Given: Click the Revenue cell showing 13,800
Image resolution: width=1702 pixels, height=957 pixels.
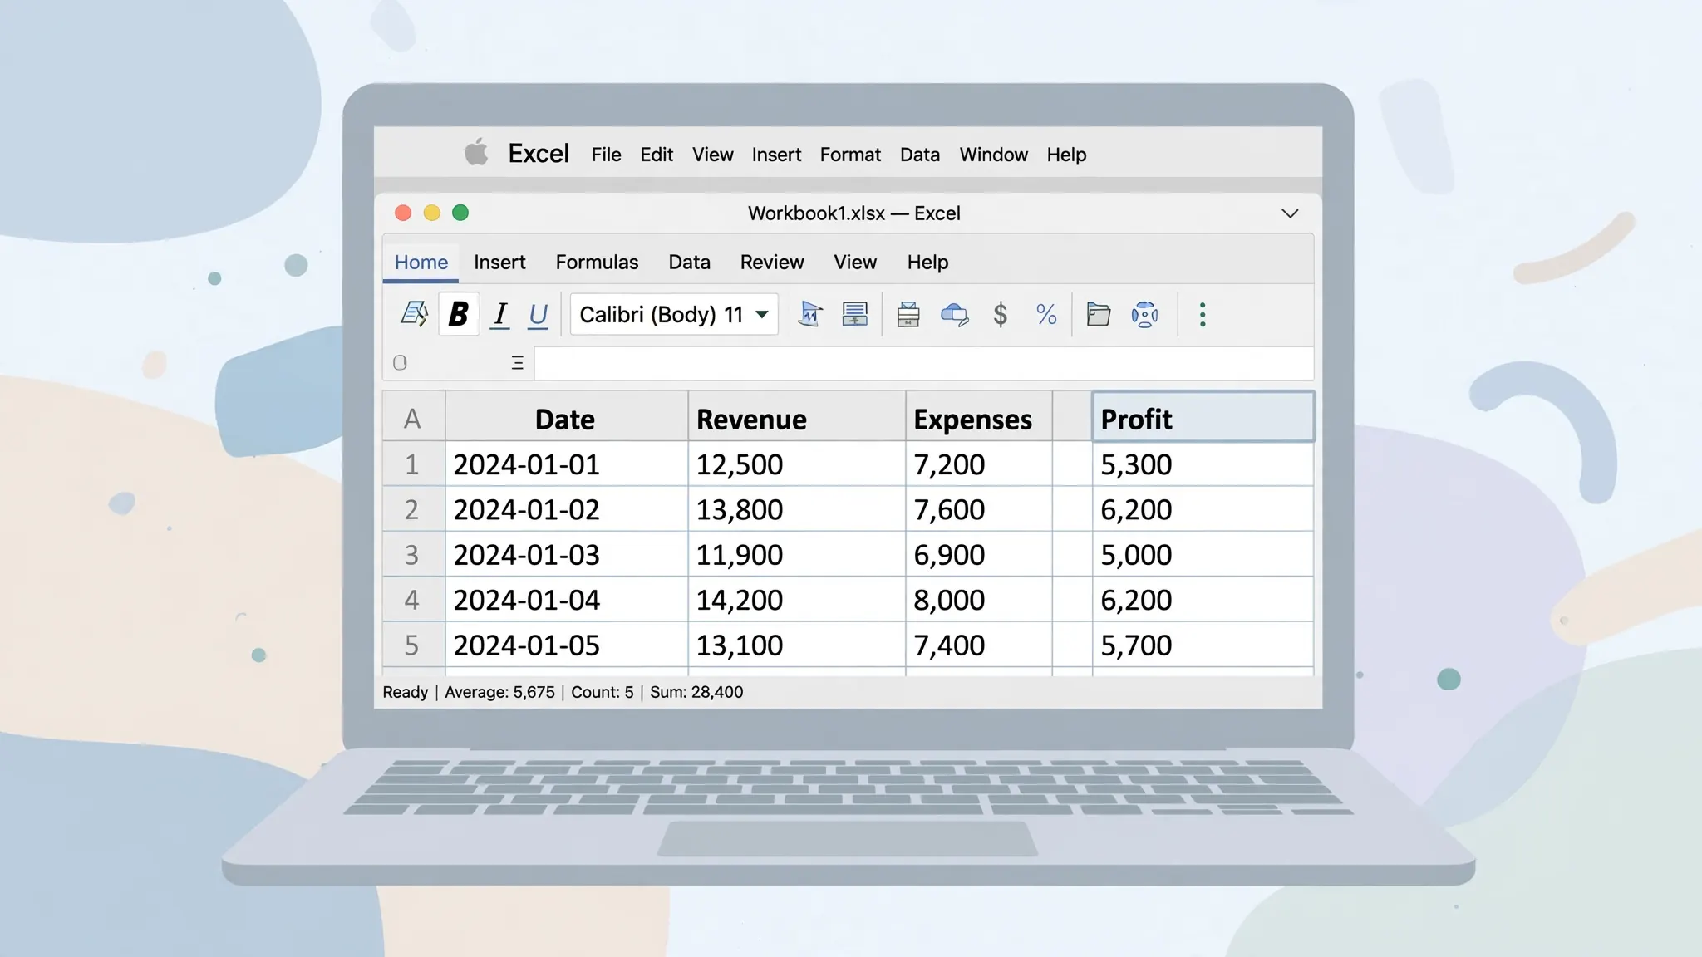Looking at the screenshot, I should coord(796,509).
